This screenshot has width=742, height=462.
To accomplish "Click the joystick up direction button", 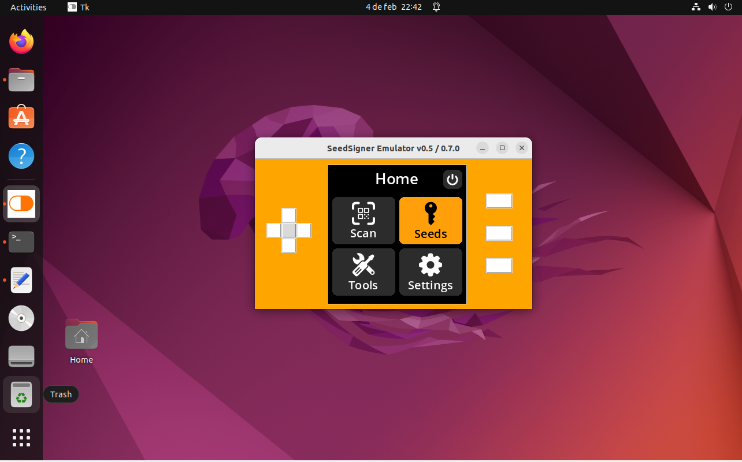I will [x=289, y=215].
